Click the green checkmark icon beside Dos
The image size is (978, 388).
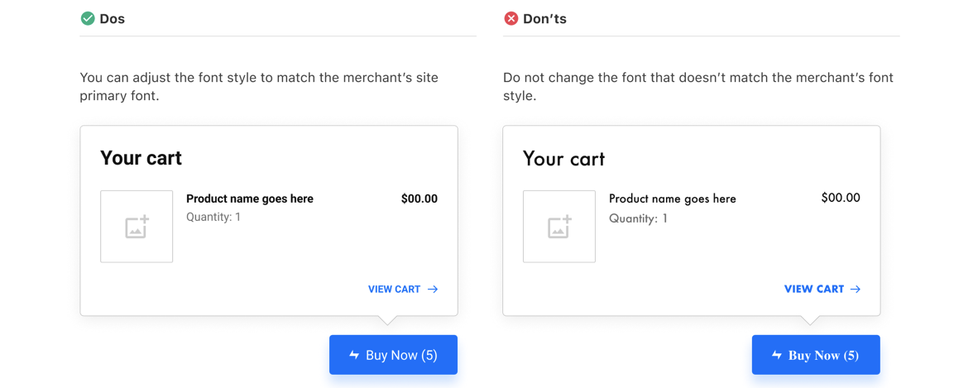click(x=88, y=19)
